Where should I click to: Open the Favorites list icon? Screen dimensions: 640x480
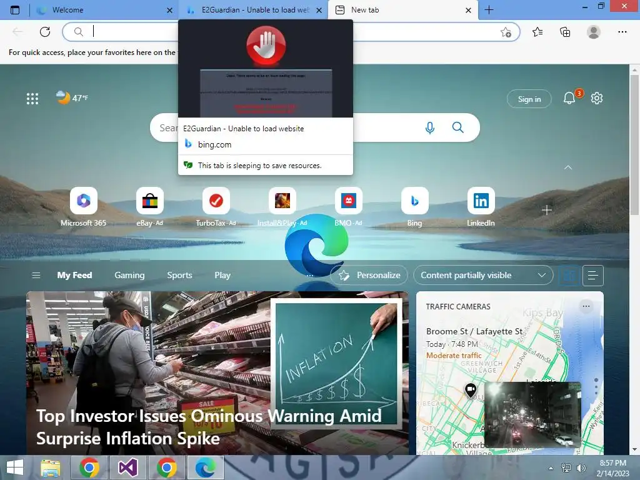[537, 32]
